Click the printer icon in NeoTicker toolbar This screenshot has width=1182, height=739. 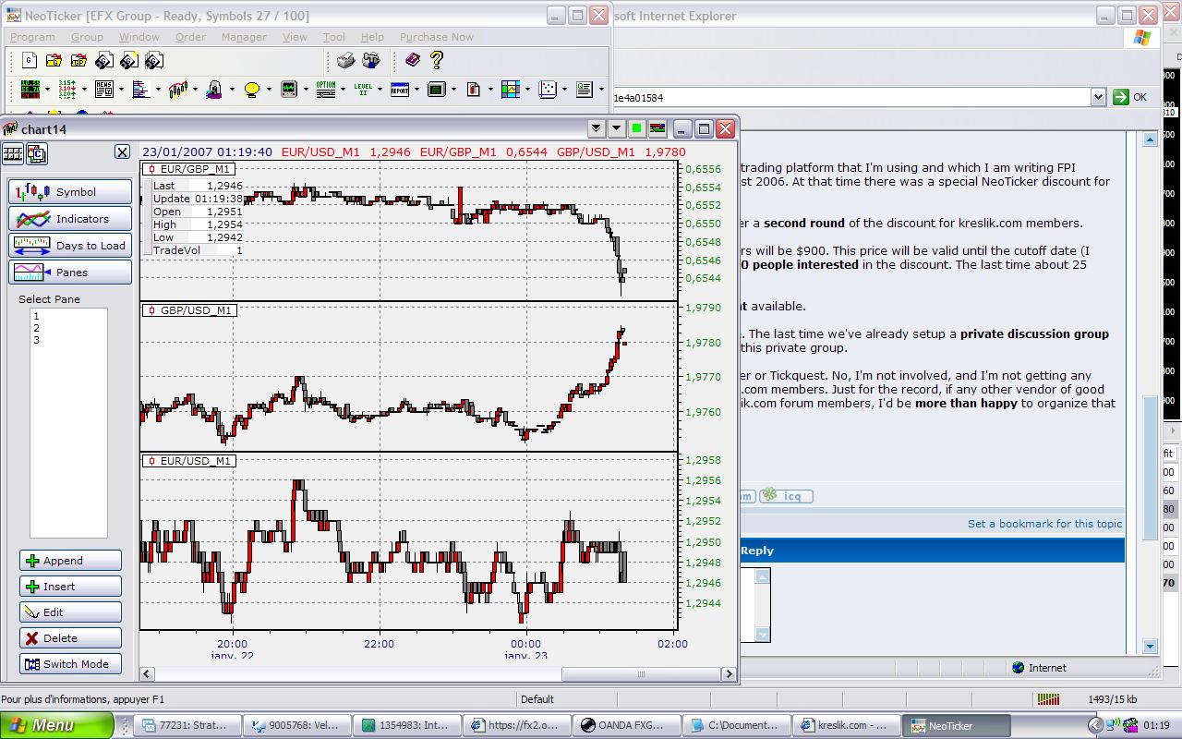pyautogui.click(x=345, y=60)
